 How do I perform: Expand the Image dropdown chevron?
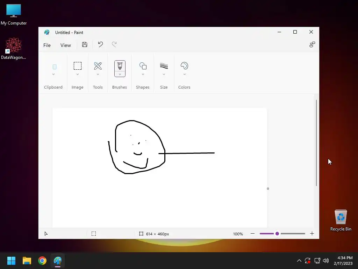click(x=78, y=74)
